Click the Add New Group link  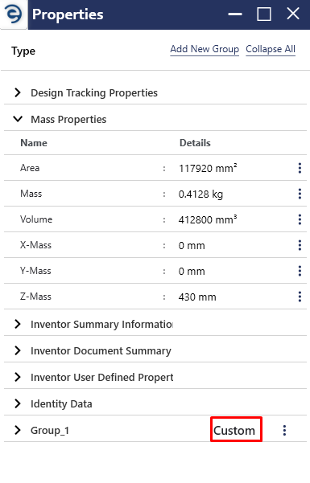coord(205,49)
